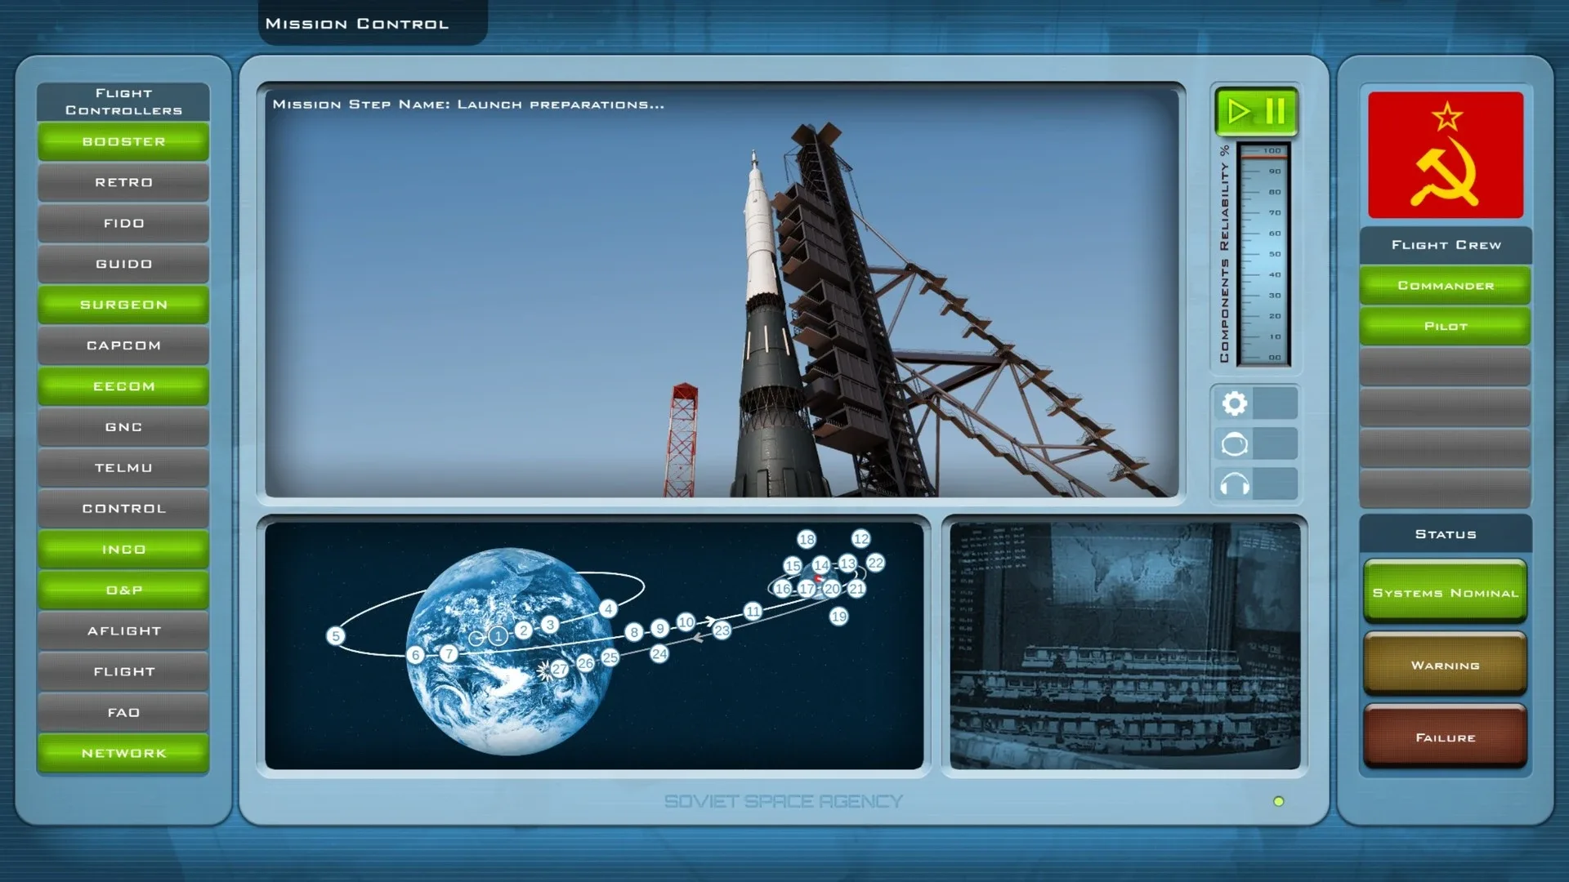Click the astronaut helmet icon
This screenshot has width=1569, height=882.
1235,444
